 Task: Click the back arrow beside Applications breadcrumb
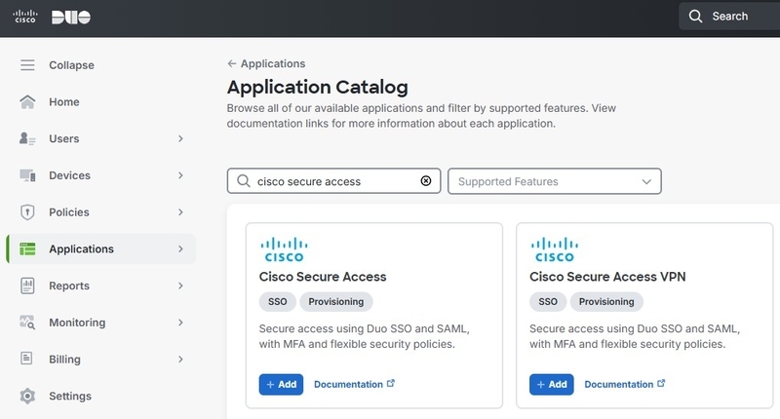[231, 63]
